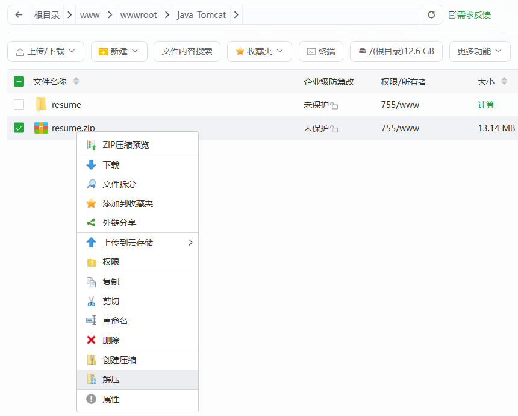Check the checkbox for the resume folder row
518x416 pixels.
tap(19, 104)
